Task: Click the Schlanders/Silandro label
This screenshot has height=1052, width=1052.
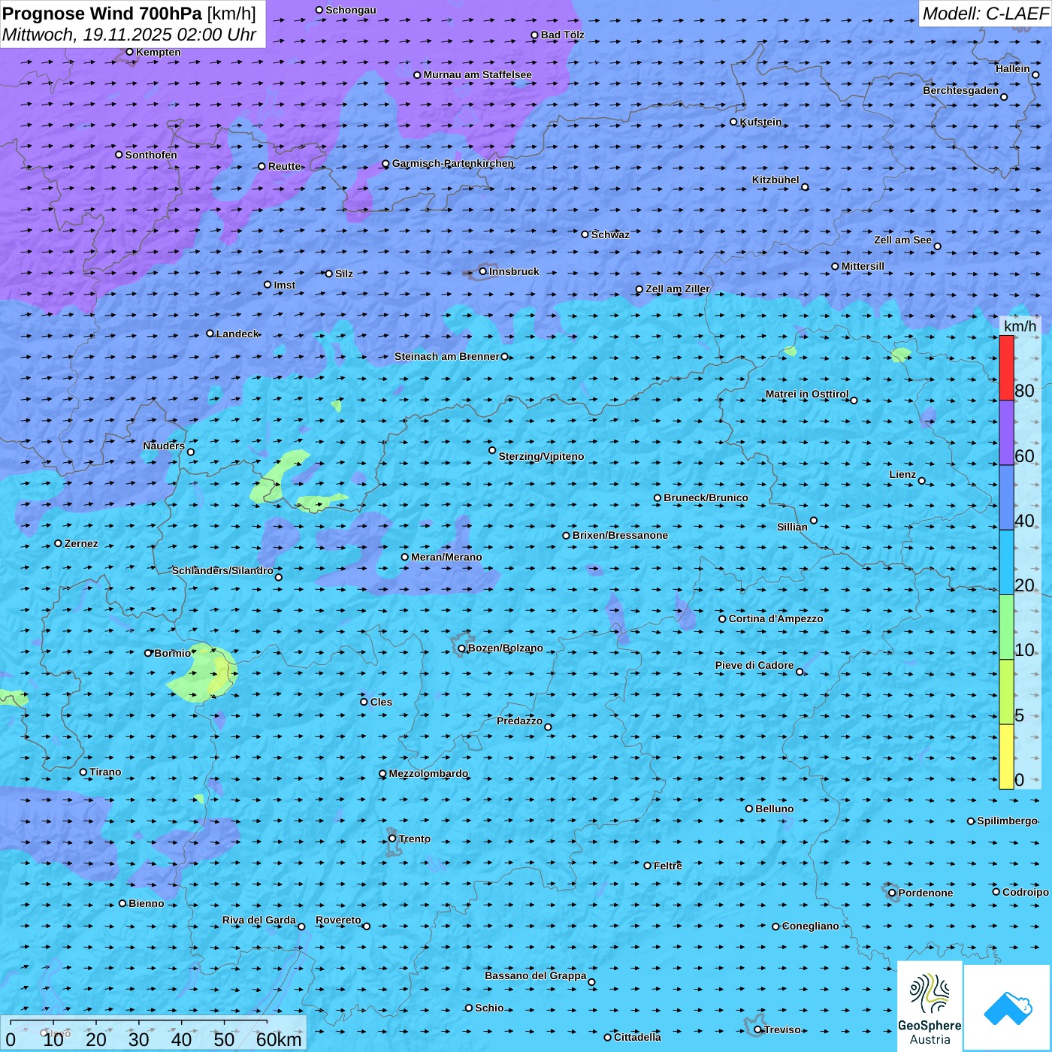Action: (222, 570)
